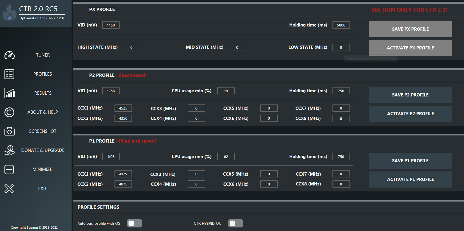The height and width of the screenshot is (231, 464).
Task: Click ACTIVATE PX PROFILE button
Action: click(410, 48)
